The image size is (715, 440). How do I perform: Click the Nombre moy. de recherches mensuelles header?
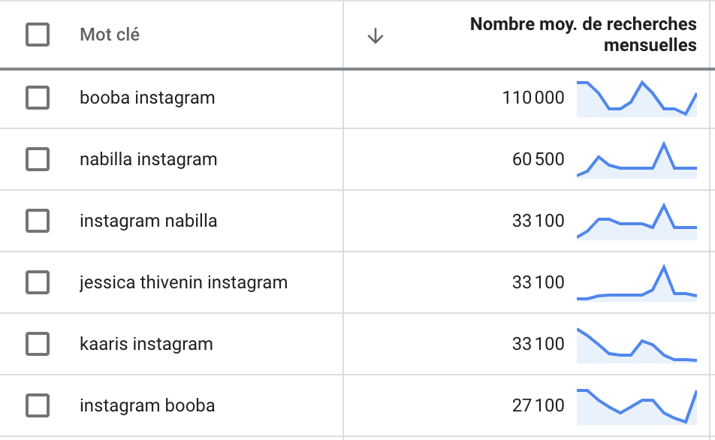click(584, 34)
